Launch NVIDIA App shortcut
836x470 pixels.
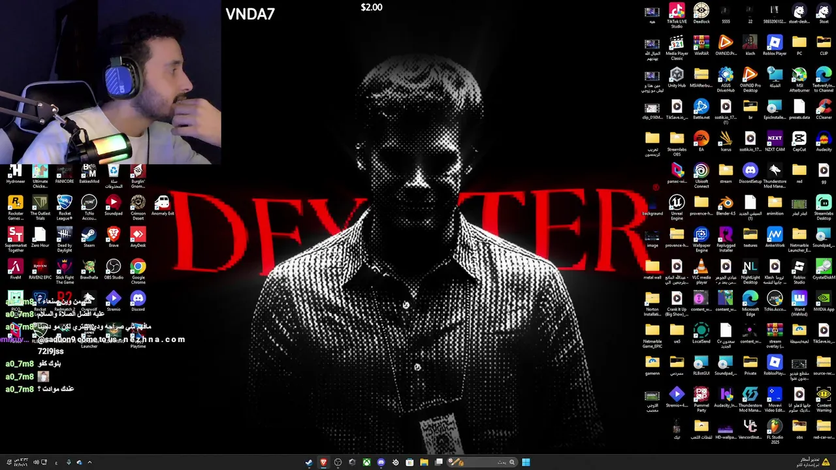[824, 302]
